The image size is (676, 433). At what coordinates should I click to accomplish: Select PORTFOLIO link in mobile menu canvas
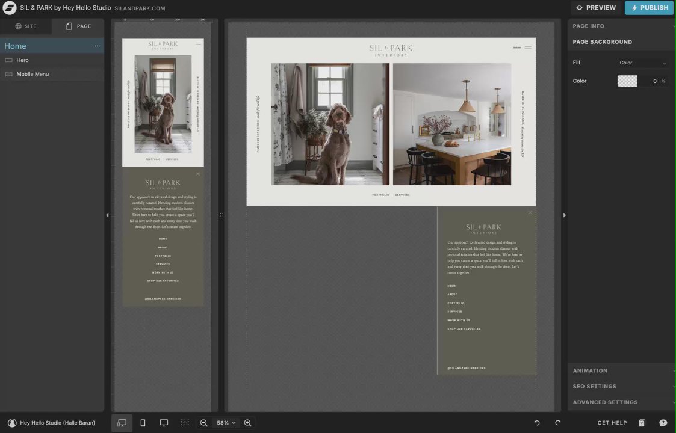(x=163, y=256)
